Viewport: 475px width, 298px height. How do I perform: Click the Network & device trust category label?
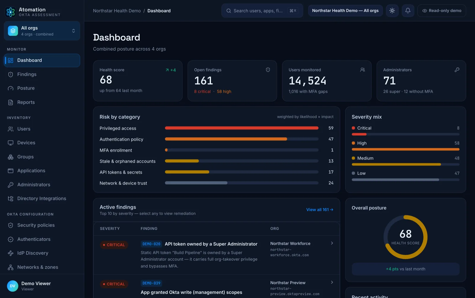click(x=123, y=183)
